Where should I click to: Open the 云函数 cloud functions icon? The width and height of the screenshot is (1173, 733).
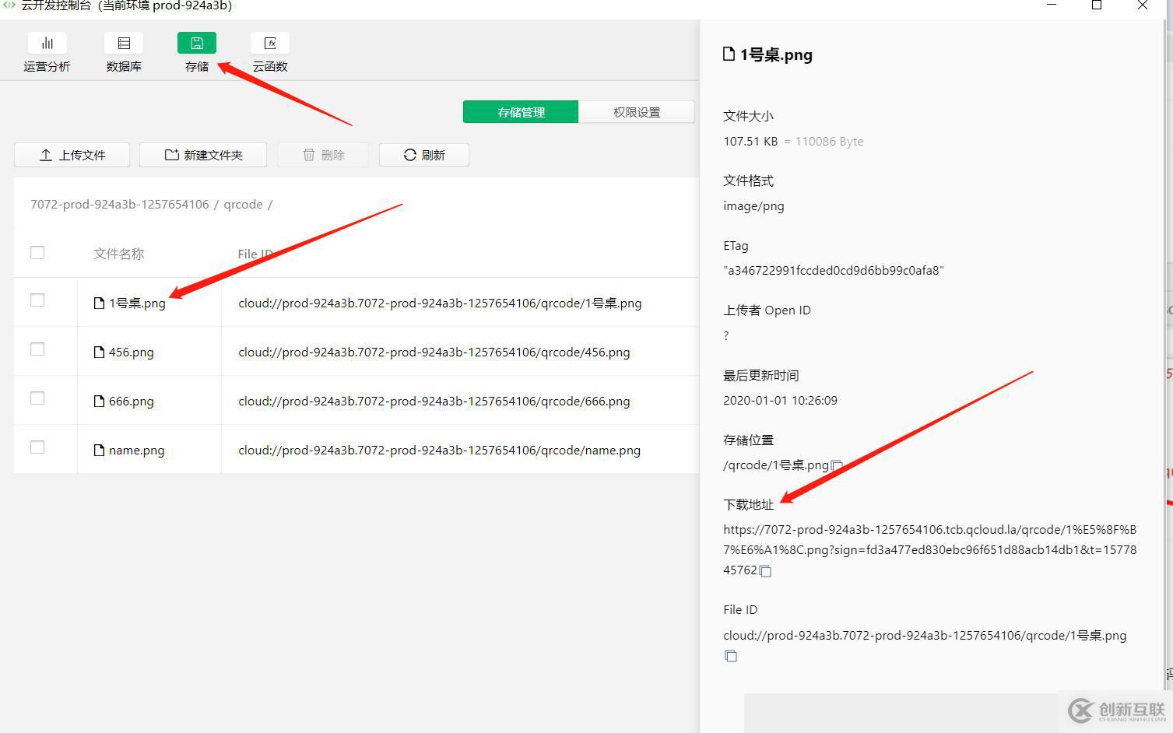(270, 44)
